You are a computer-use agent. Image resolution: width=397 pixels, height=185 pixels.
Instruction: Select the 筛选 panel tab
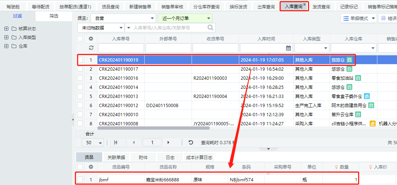point(54,16)
